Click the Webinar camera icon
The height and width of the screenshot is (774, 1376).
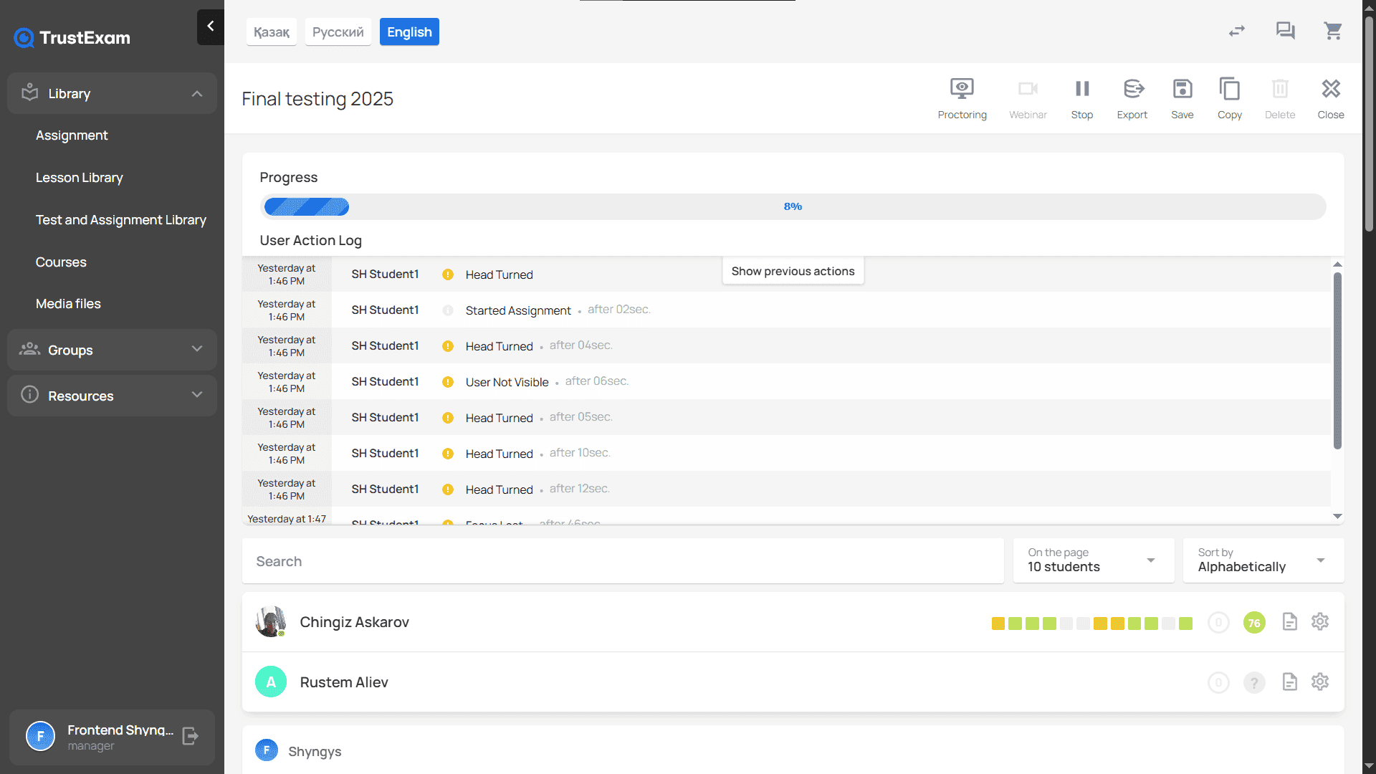click(1028, 89)
